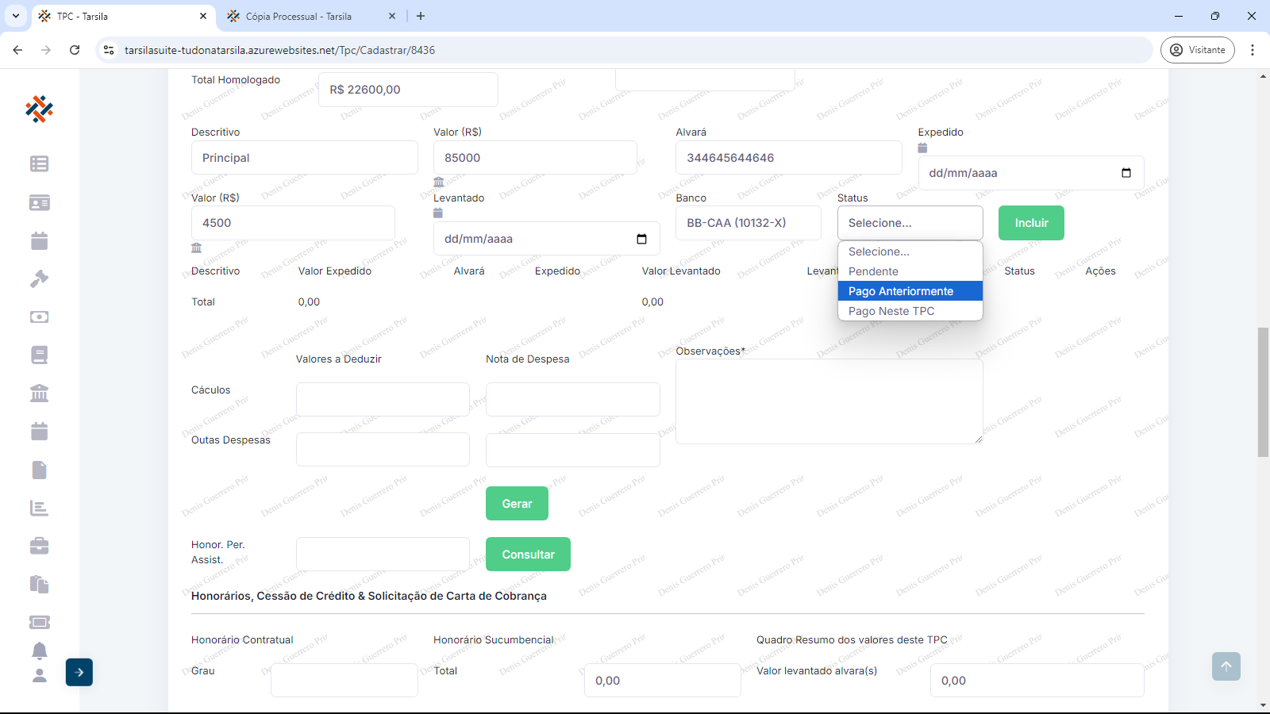1270x714 pixels.
Task: Click the Observações text area
Action: pyautogui.click(x=829, y=401)
